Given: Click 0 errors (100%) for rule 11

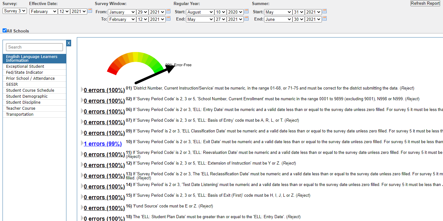Looking at the screenshot, I should (x=104, y=154).
